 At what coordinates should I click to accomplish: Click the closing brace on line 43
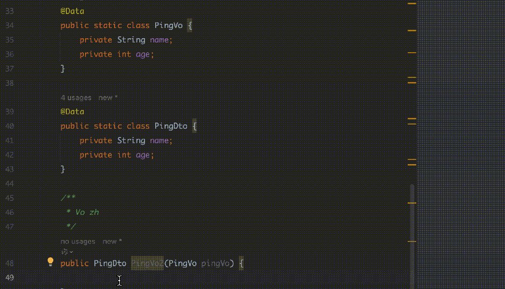(x=63, y=169)
